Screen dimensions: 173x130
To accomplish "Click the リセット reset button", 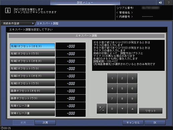I will pyautogui.click(x=151, y=111).
